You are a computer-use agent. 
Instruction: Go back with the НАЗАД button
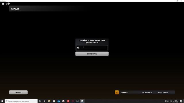tap(18, 92)
